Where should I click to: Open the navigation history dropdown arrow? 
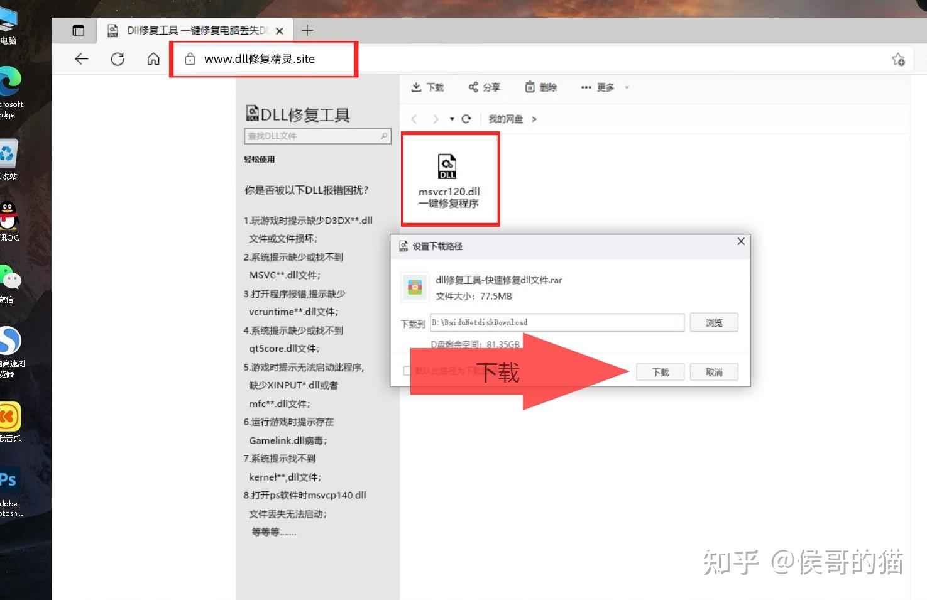[x=451, y=119]
